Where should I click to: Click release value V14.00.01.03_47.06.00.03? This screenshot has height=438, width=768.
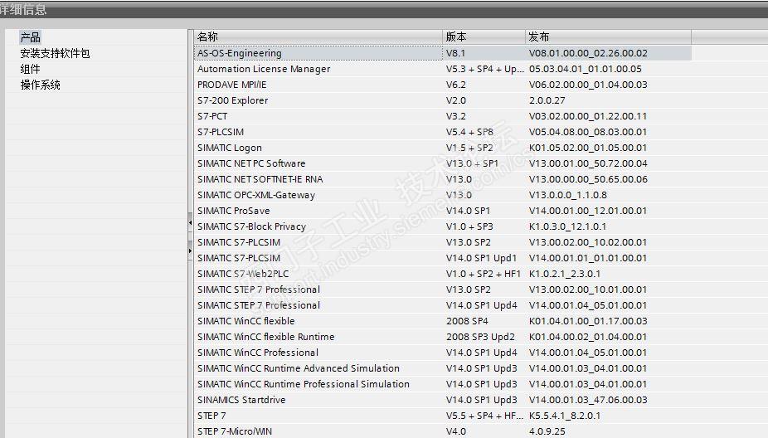588,400
